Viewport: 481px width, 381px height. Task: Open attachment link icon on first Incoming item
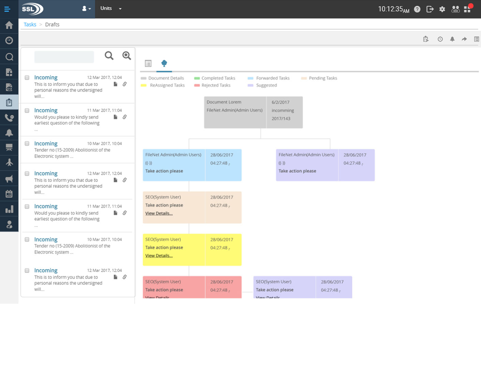point(125,84)
